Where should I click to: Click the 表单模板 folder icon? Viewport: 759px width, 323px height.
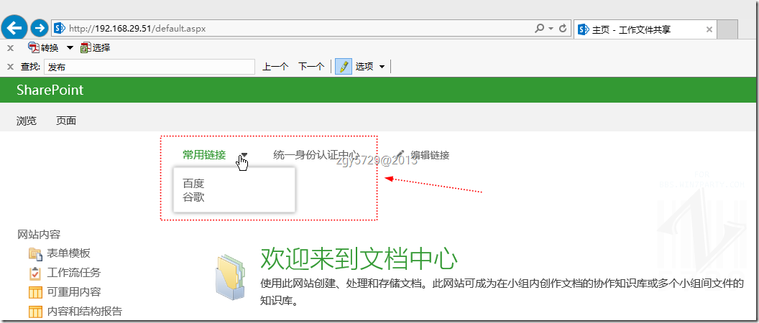[x=35, y=253]
